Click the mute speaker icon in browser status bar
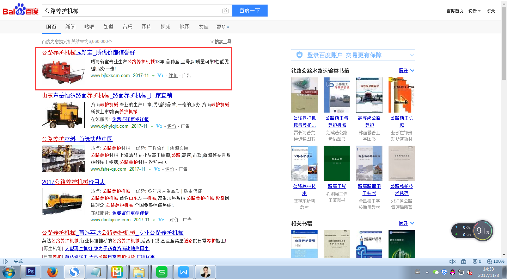The width and height of the screenshot is (507, 279). pos(452,261)
